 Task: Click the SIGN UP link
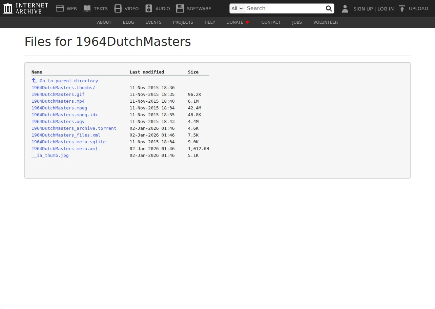point(363,9)
